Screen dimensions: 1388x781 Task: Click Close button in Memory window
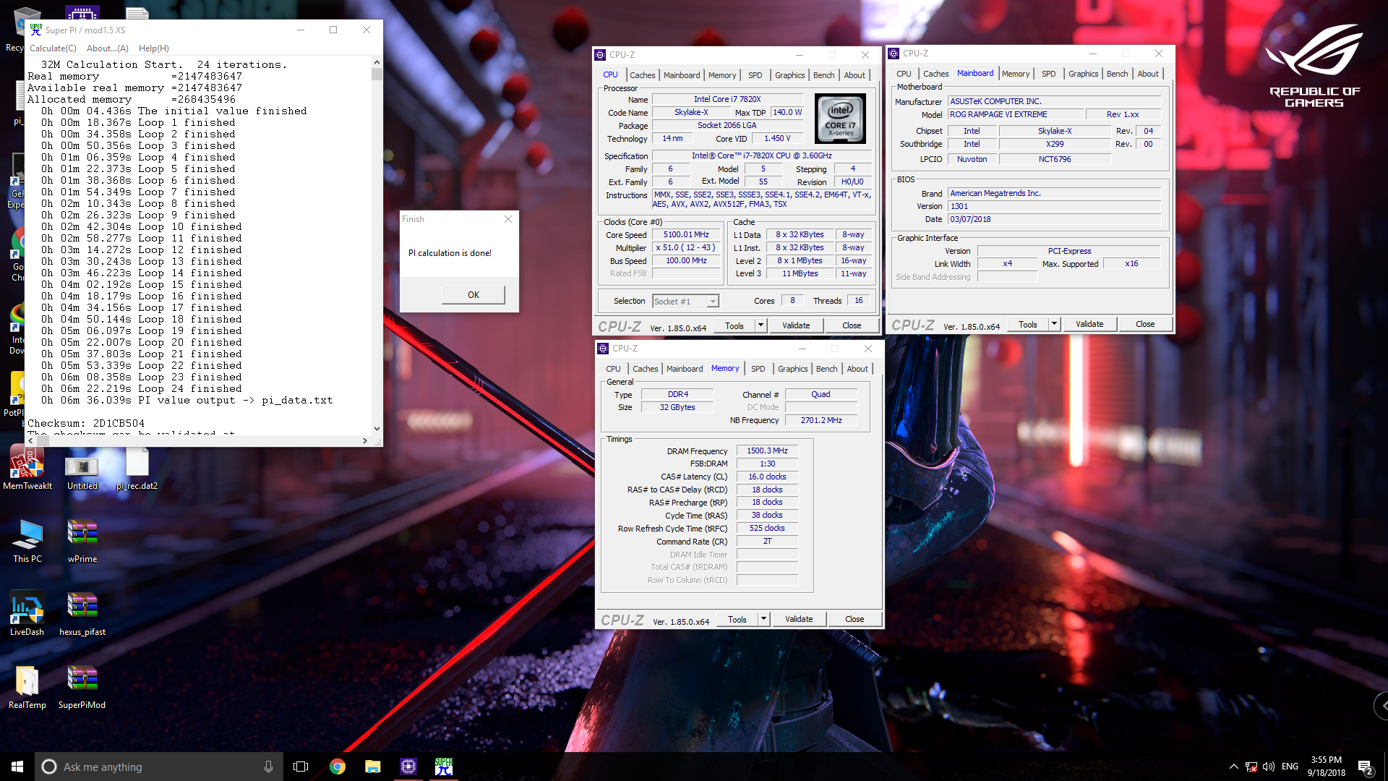click(854, 619)
